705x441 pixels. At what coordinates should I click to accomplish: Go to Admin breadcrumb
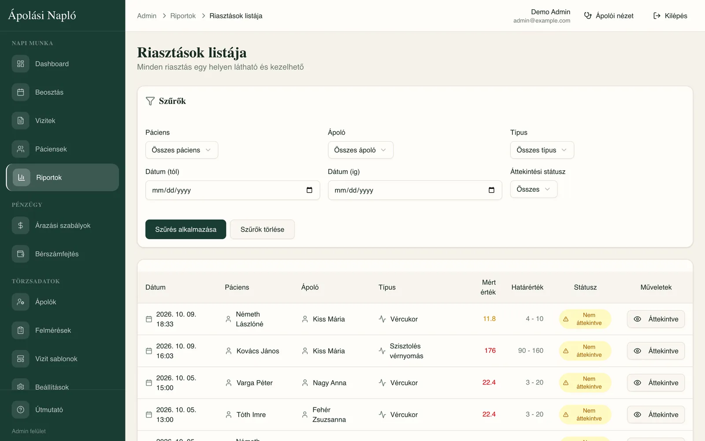click(x=147, y=16)
